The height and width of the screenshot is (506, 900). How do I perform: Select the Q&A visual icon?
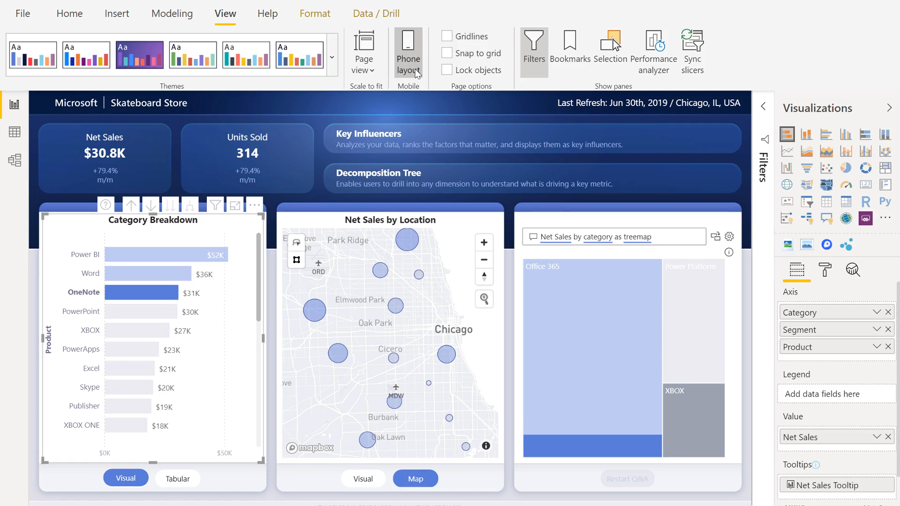(x=826, y=218)
